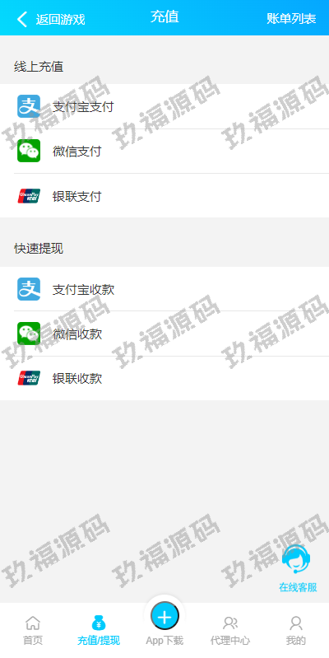329x658 pixels.
Task: Click the back chevron arrow icon
Action: tap(22, 19)
